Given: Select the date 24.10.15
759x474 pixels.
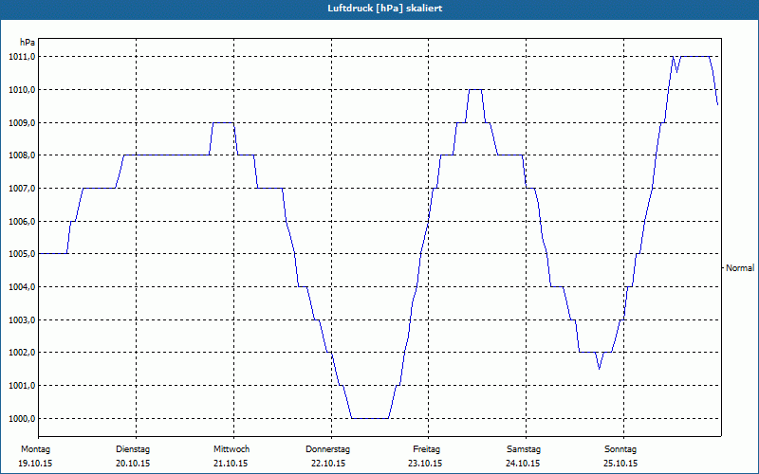Looking at the screenshot, I should (523, 464).
